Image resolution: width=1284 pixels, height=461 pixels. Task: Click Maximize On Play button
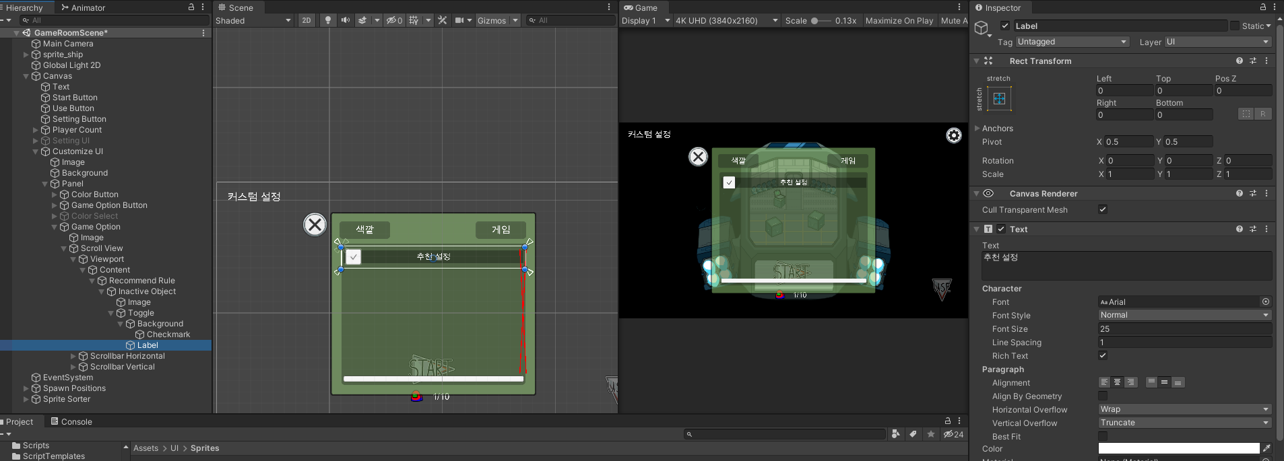[899, 20]
